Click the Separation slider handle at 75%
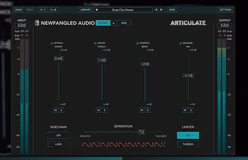248x160 pixels. pyautogui.click(x=141, y=132)
